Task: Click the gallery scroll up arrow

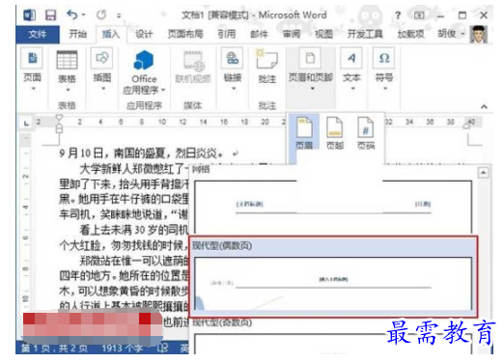Action: coord(483,173)
